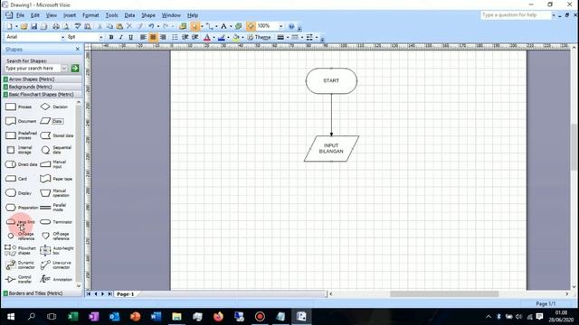The width and height of the screenshot is (579, 325).
Task: Expand the Arrow Shapes (Metric) stencil
Action: coord(42,79)
